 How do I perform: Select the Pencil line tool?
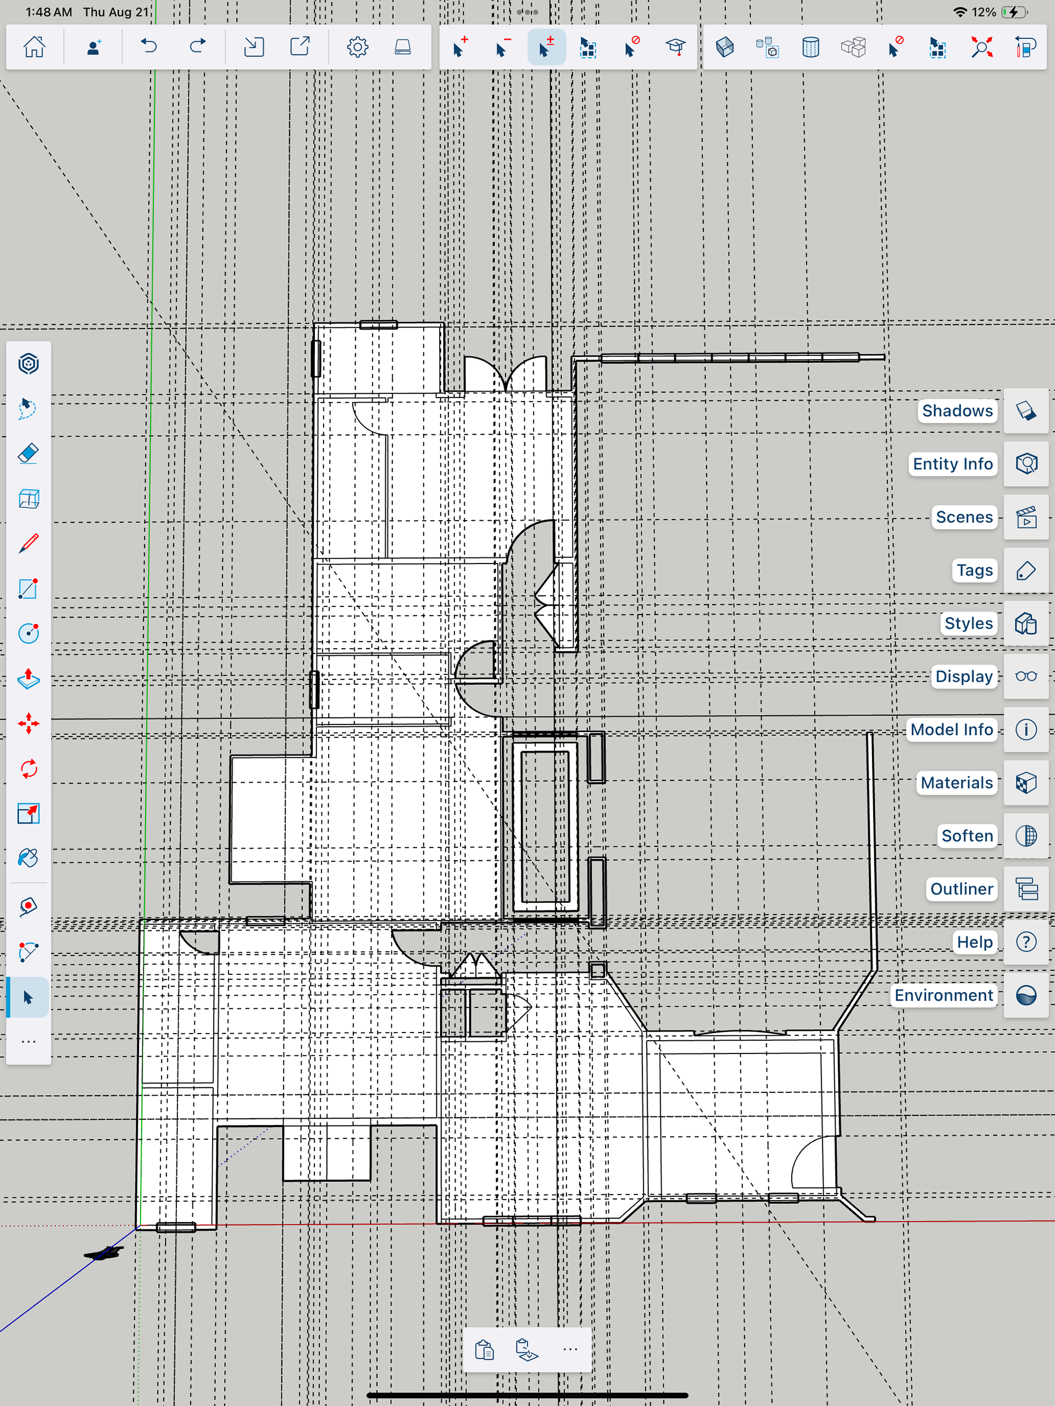click(x=28, y=544)
